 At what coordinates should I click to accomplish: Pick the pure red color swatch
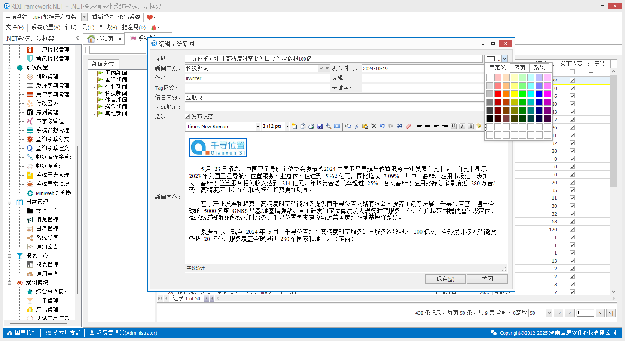coord(498,94)
